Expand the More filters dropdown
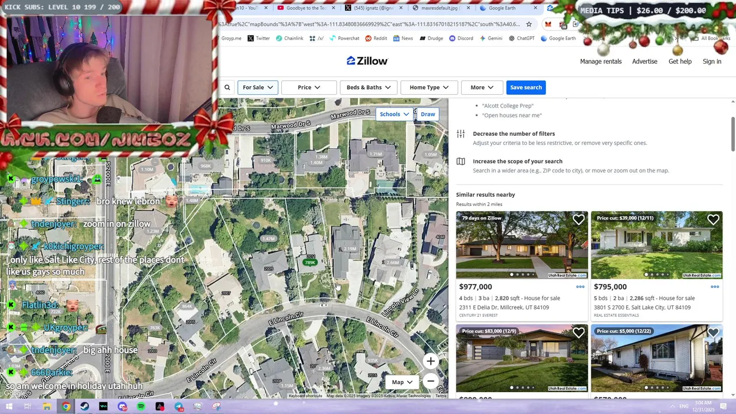The image size is (736, 414). 482,87
